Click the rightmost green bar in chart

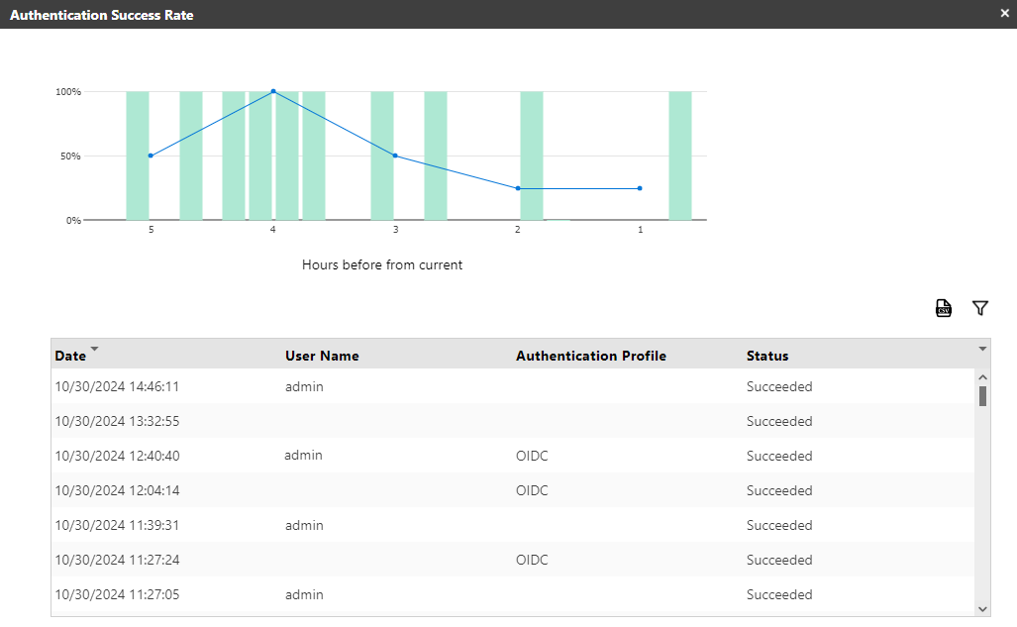click(x=680, y=156)
